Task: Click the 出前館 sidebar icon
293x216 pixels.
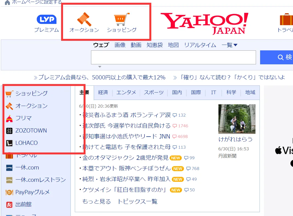Action: pos(9,205)
